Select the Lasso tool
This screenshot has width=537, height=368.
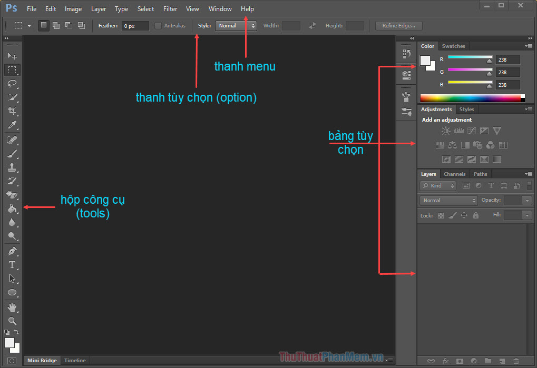click(x=12, y=84)
